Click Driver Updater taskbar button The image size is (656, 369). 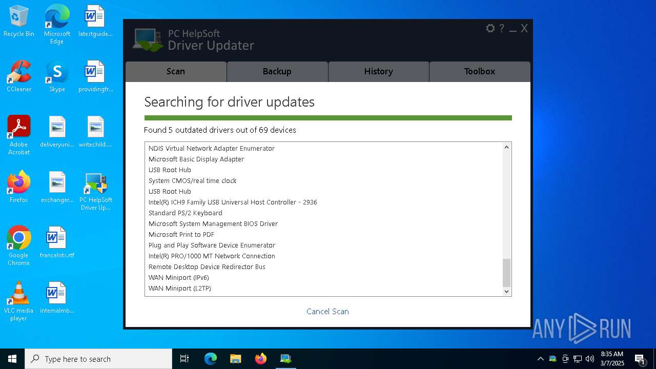click(285, 359)
